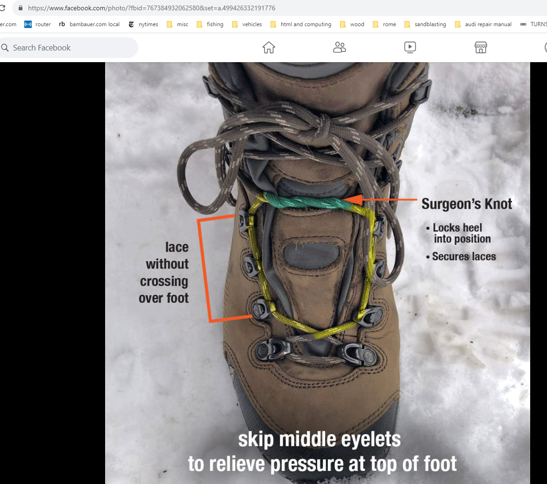Click the browser reload icon
This screenshot has height=484, width=547.
2,8
